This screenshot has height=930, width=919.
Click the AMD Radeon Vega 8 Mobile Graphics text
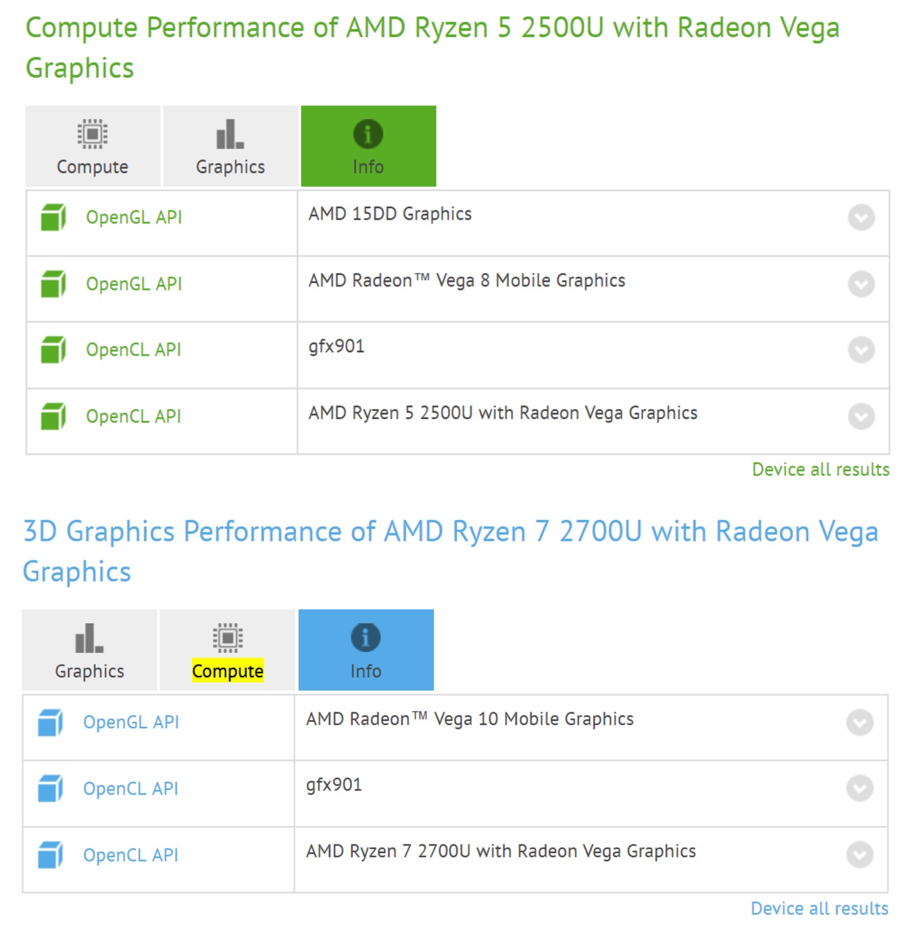467,280
